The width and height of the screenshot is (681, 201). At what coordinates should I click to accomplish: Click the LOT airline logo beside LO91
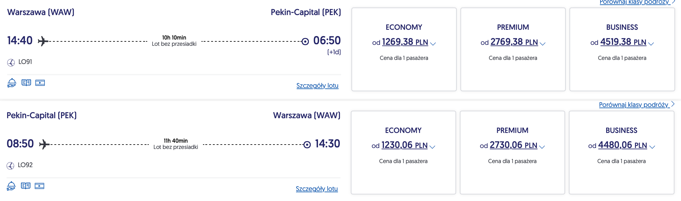(11, 62)
